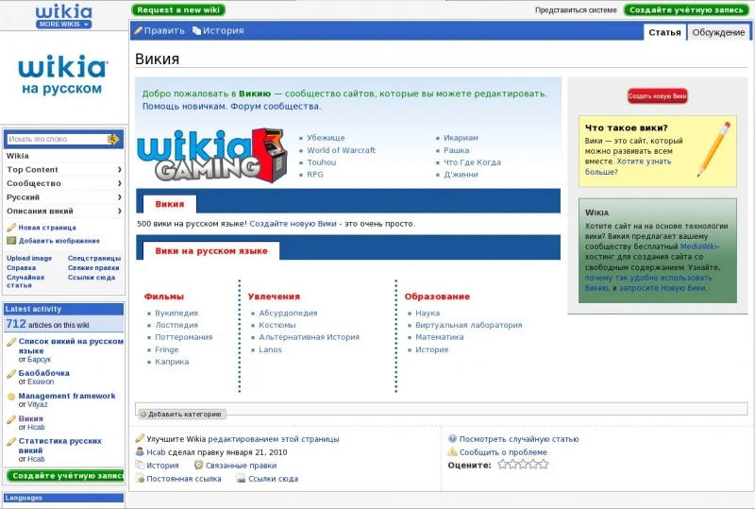Click the Wikia sidebar heading link
The image size is (755, 509).
[18, 156]
